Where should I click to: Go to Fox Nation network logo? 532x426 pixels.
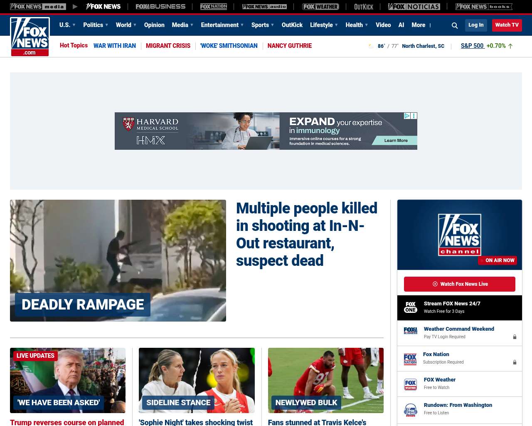[x=214, y=7]
